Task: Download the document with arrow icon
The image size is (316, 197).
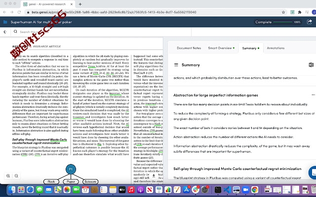Action: (x=154, y=176)
